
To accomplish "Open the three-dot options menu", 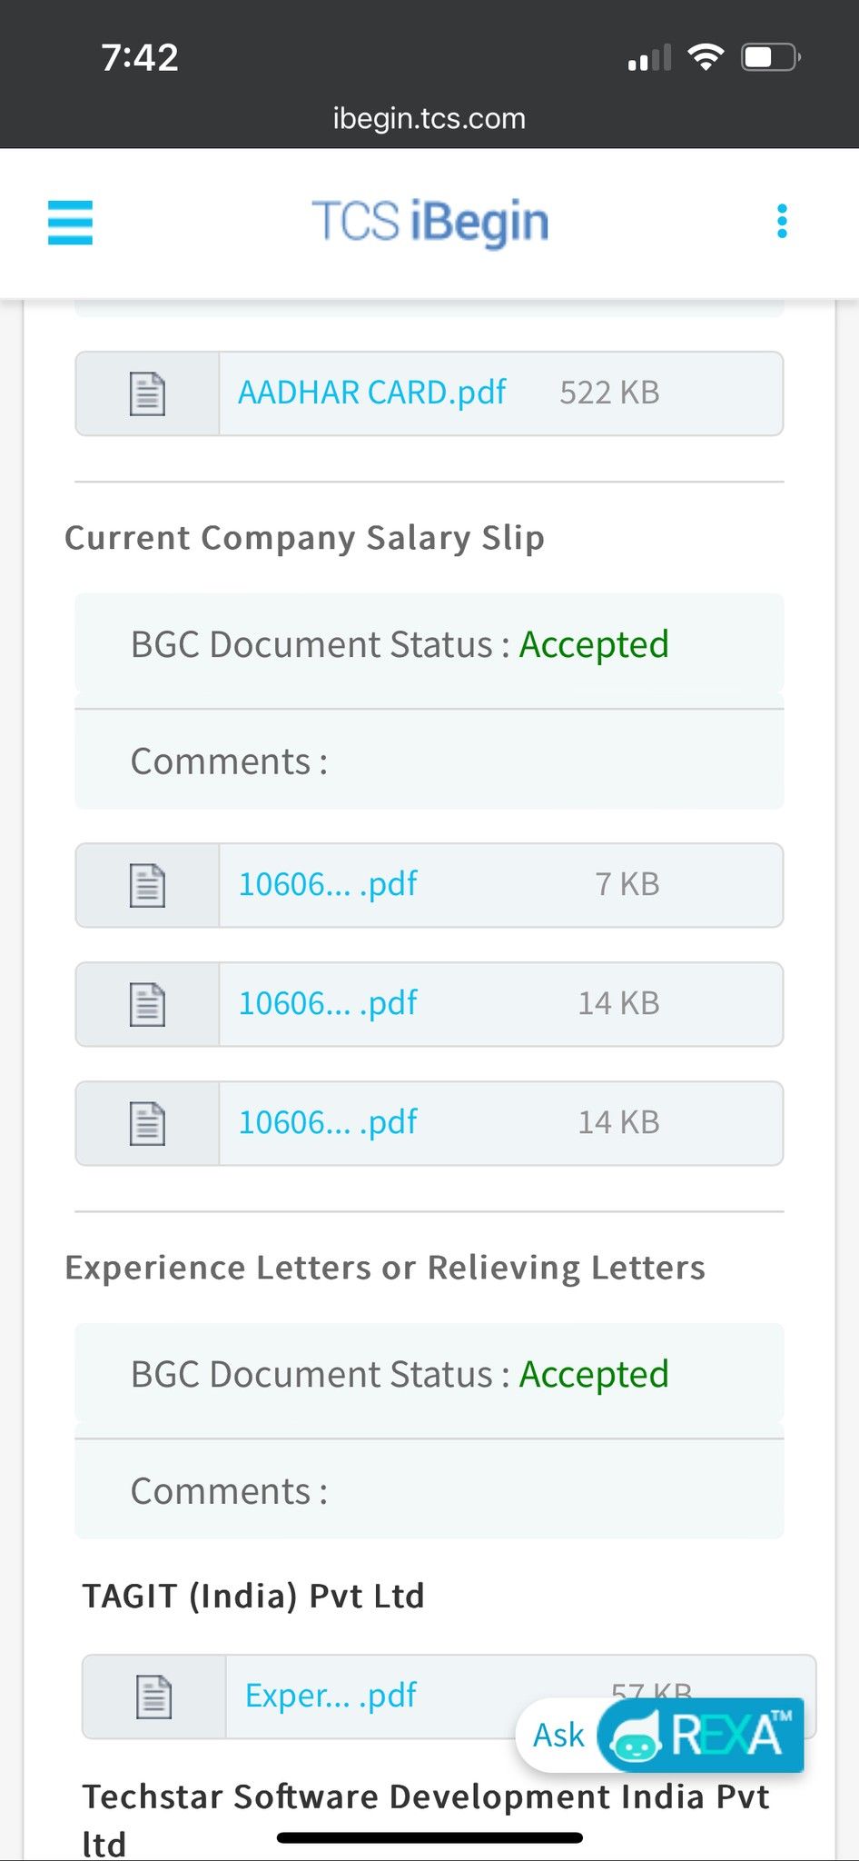I will [782, 222].
